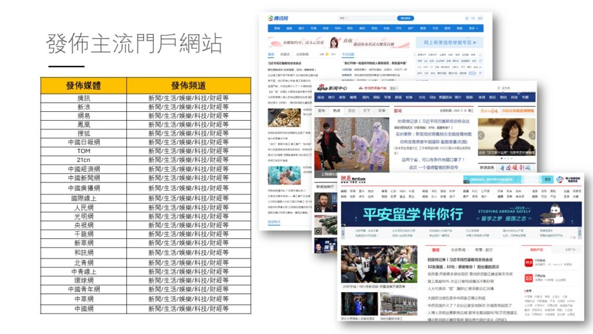
Task: Click the channel cell in the 人民網 row
Action: [x=188, y=208]
